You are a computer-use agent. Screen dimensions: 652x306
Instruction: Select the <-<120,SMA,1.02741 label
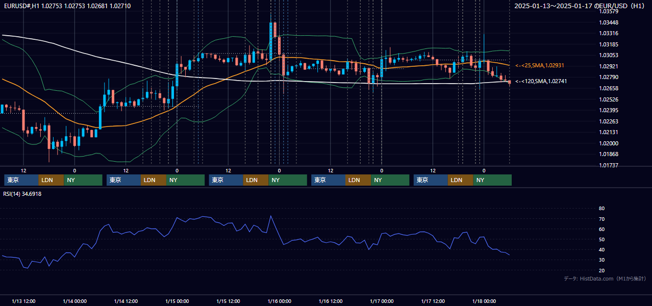pyautogui.click(x=541, y=81)
